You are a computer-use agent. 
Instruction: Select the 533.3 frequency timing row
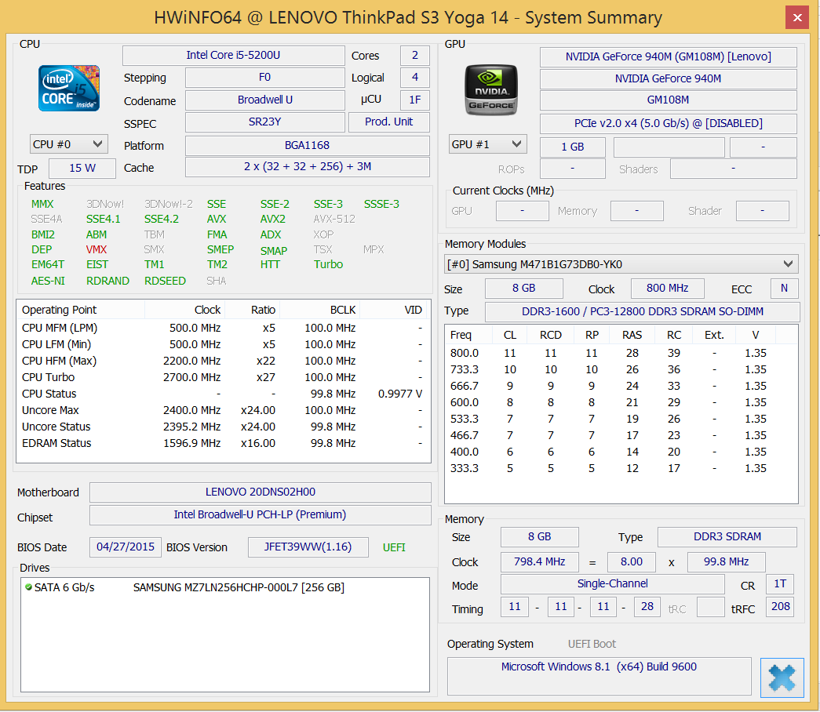pos(621,419)
